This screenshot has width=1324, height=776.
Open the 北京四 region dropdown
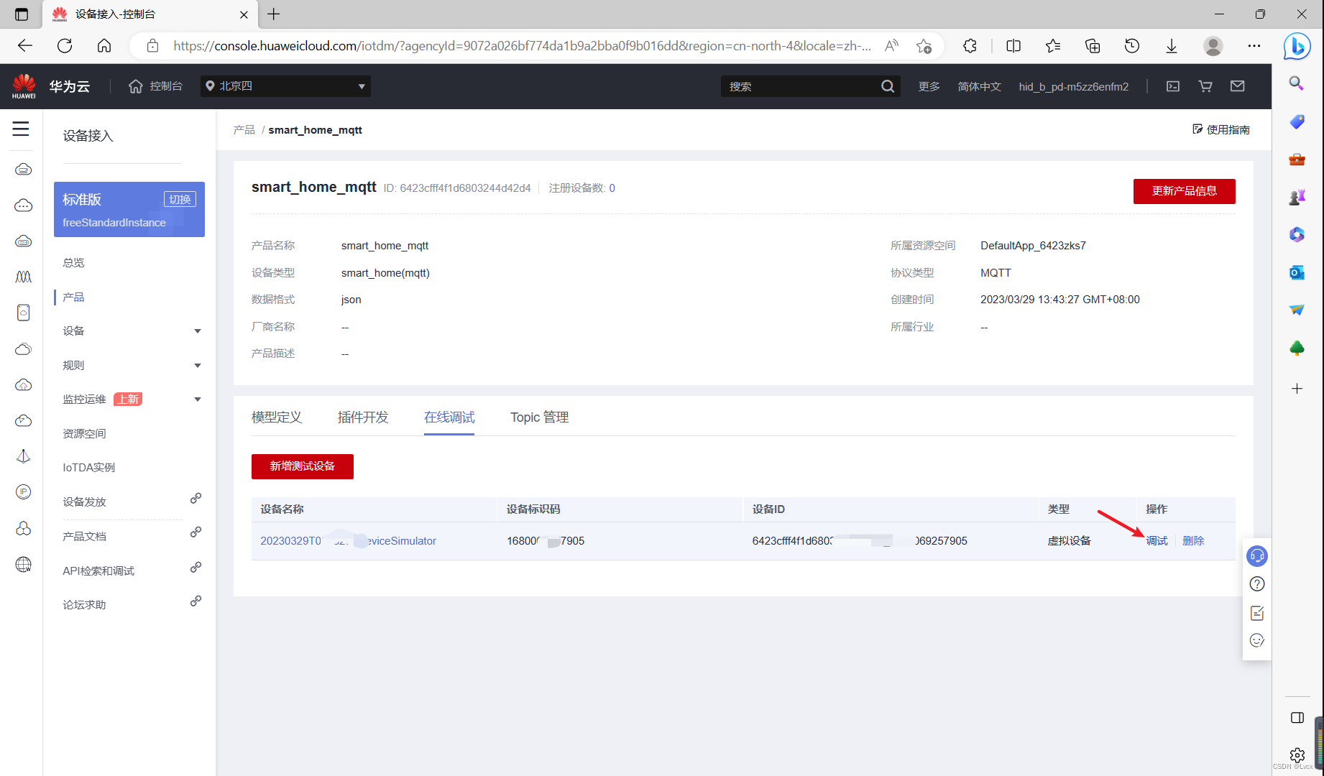(x=285, y=86)
